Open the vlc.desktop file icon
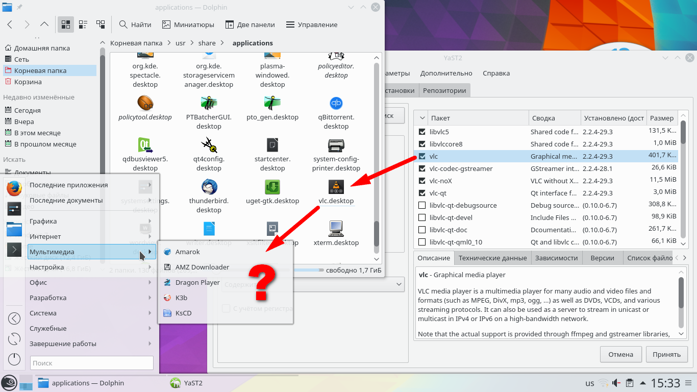The width and height of the screenshot is (697, 392). (x=336, y=187)
